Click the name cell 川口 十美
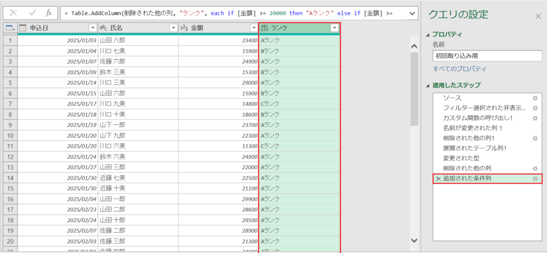 138,114
